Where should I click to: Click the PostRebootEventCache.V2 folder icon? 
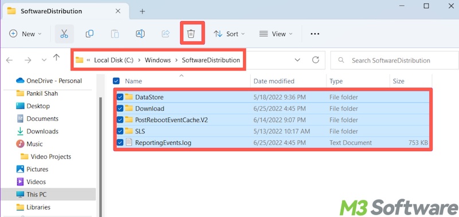(129, 120)
